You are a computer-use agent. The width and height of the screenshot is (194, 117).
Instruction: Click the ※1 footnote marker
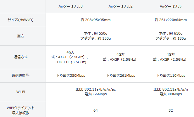(27, 75)
